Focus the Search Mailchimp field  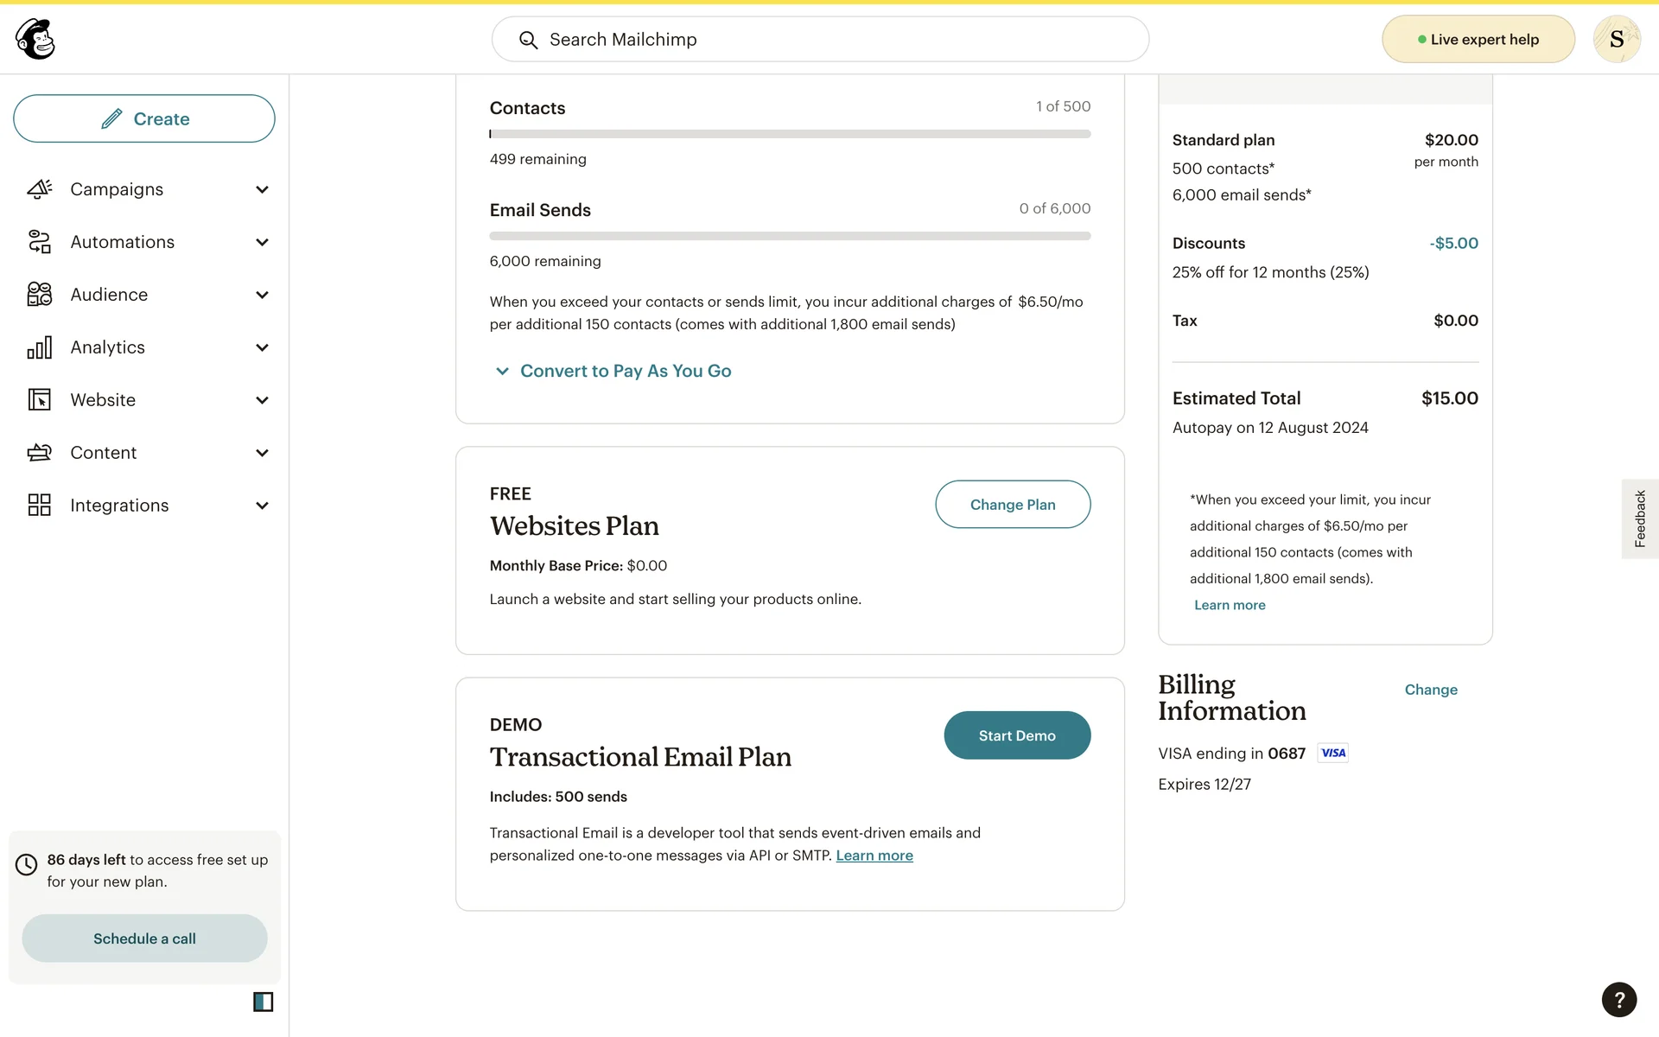tap(819, 40)
